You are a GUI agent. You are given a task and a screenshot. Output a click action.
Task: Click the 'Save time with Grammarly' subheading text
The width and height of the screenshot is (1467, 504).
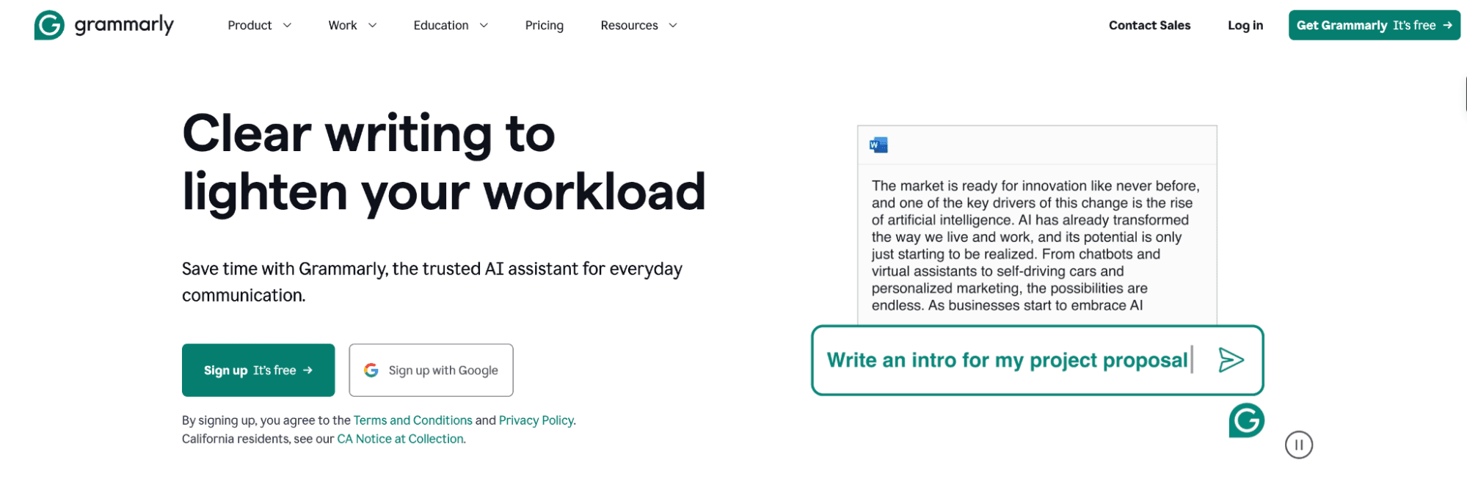coord(432,282)
